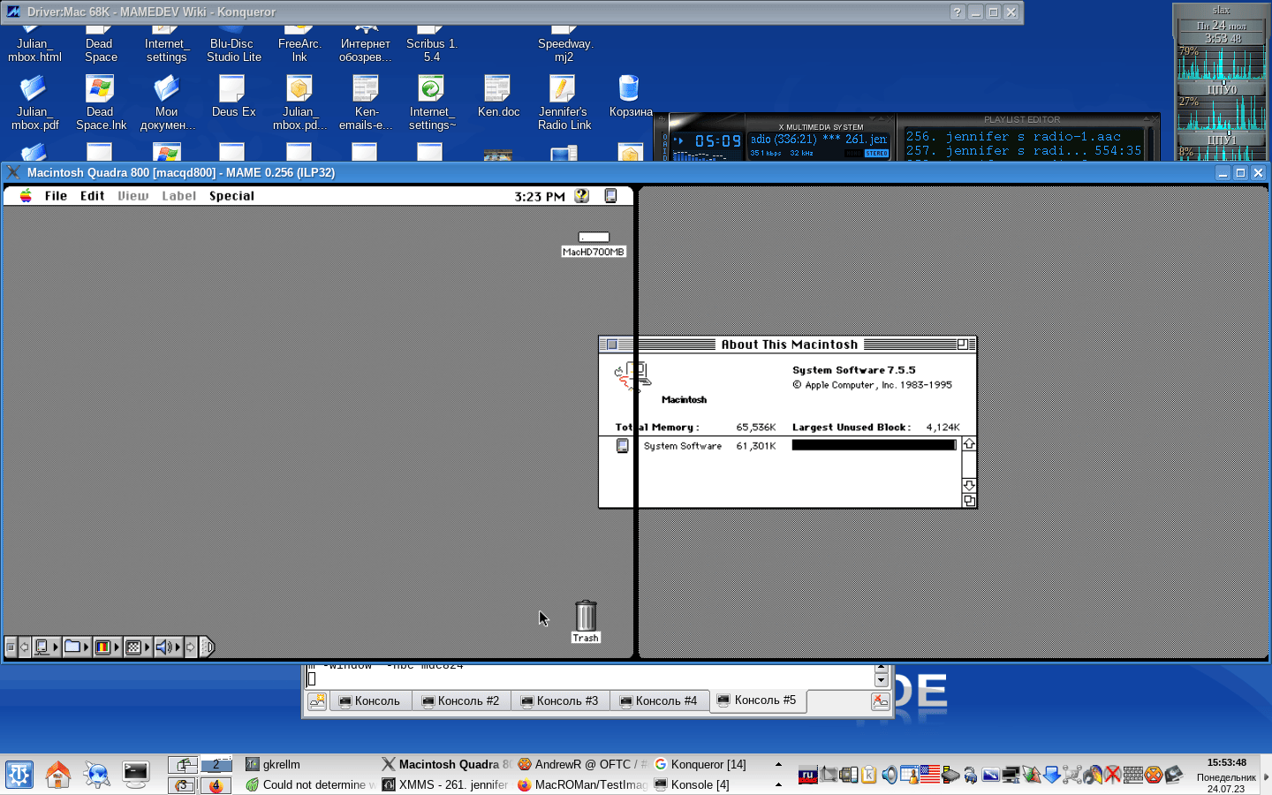Image resolution: width=1272 pixels, height=795 pixels.
Task: Activate the XMMS taskbar entry
Action: 446,784
